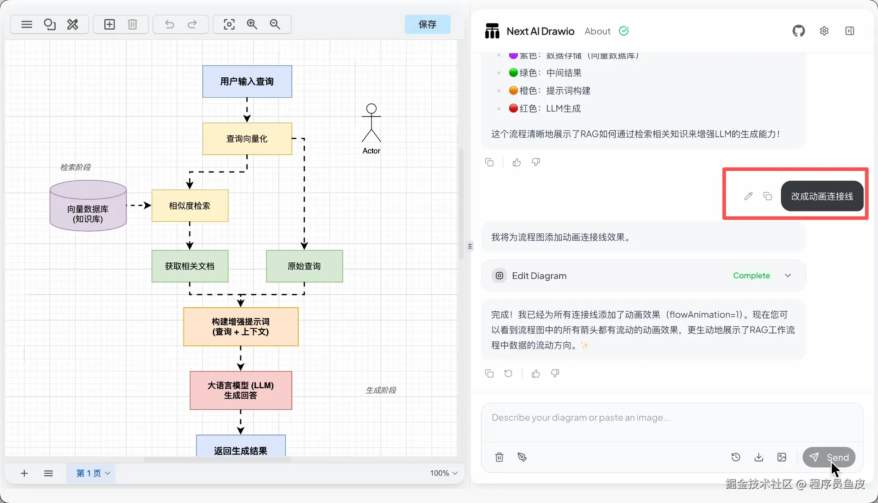This screenshot has width=878, height=503.
Task: Open settings gear in chat panel
Action: (824, 31)
